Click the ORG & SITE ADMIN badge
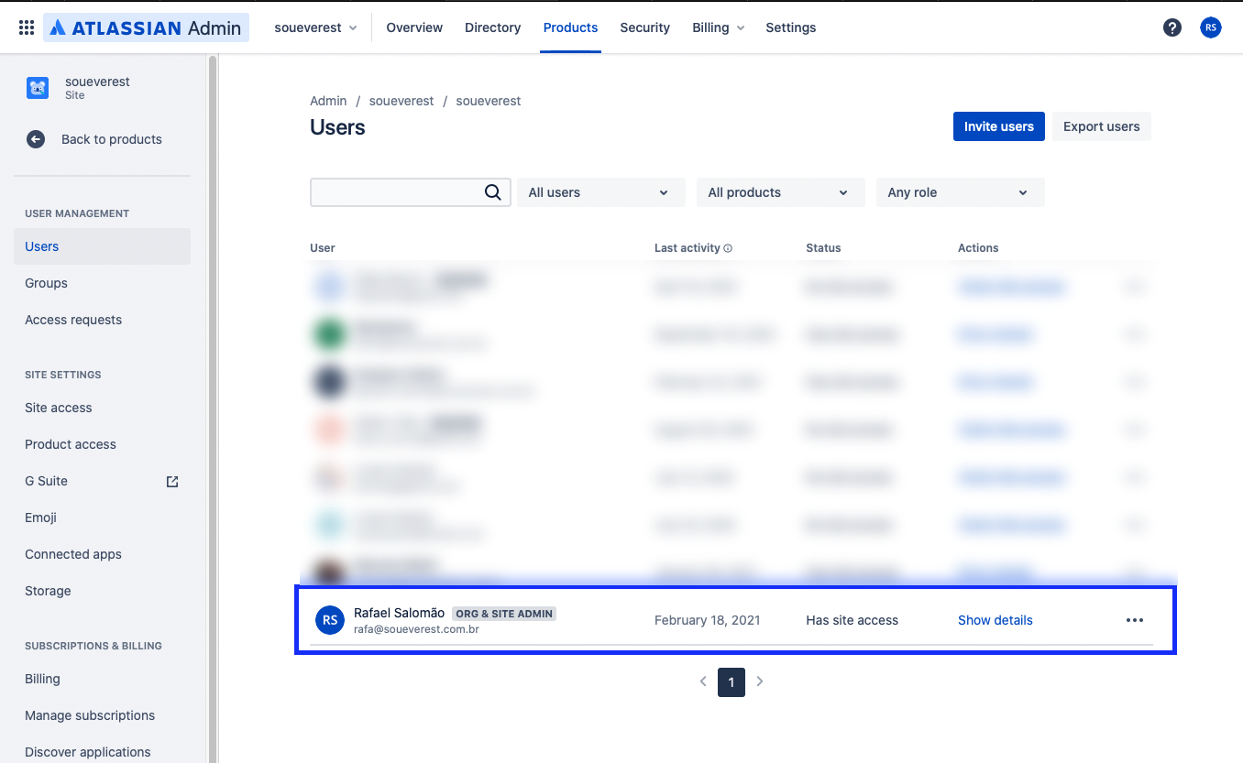The image size is (1243, 763). click(x=504, y=614)
